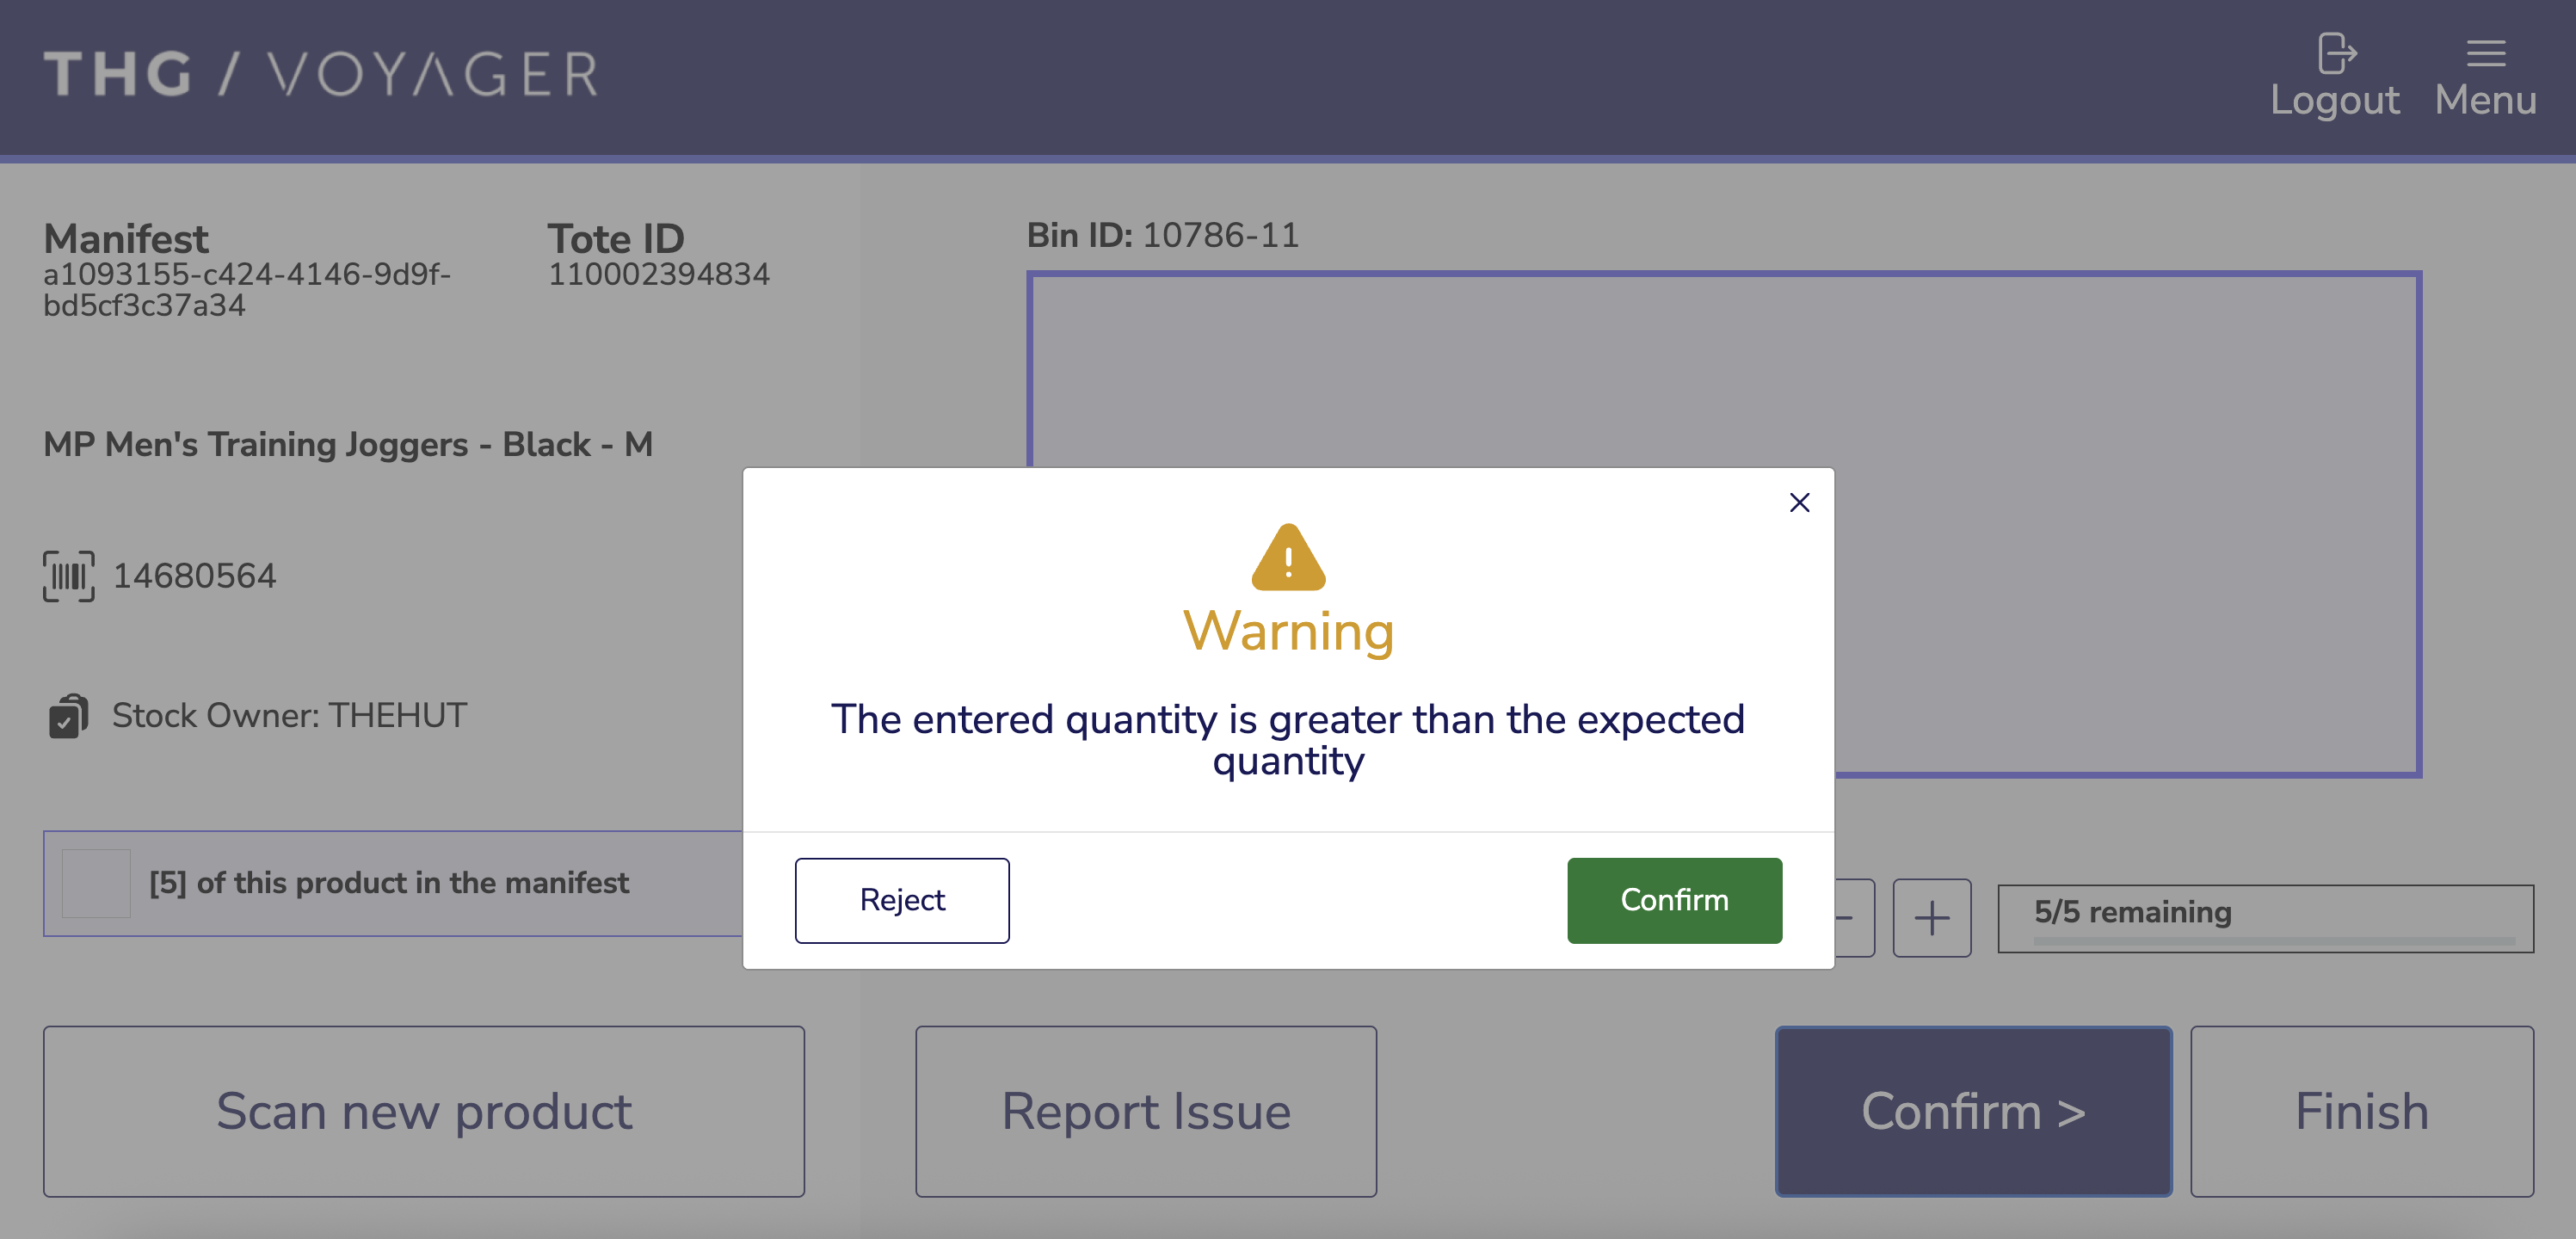Open the hamburger Menu icon
This screenshot has width=2576, height=1239.
click(2485, 54)
